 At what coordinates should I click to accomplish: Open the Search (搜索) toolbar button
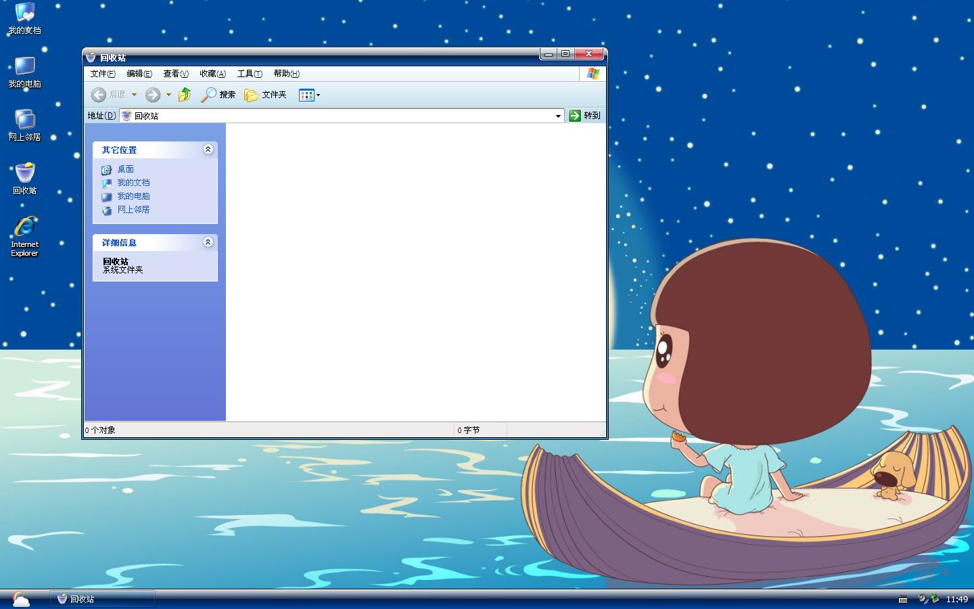point(218,95)
